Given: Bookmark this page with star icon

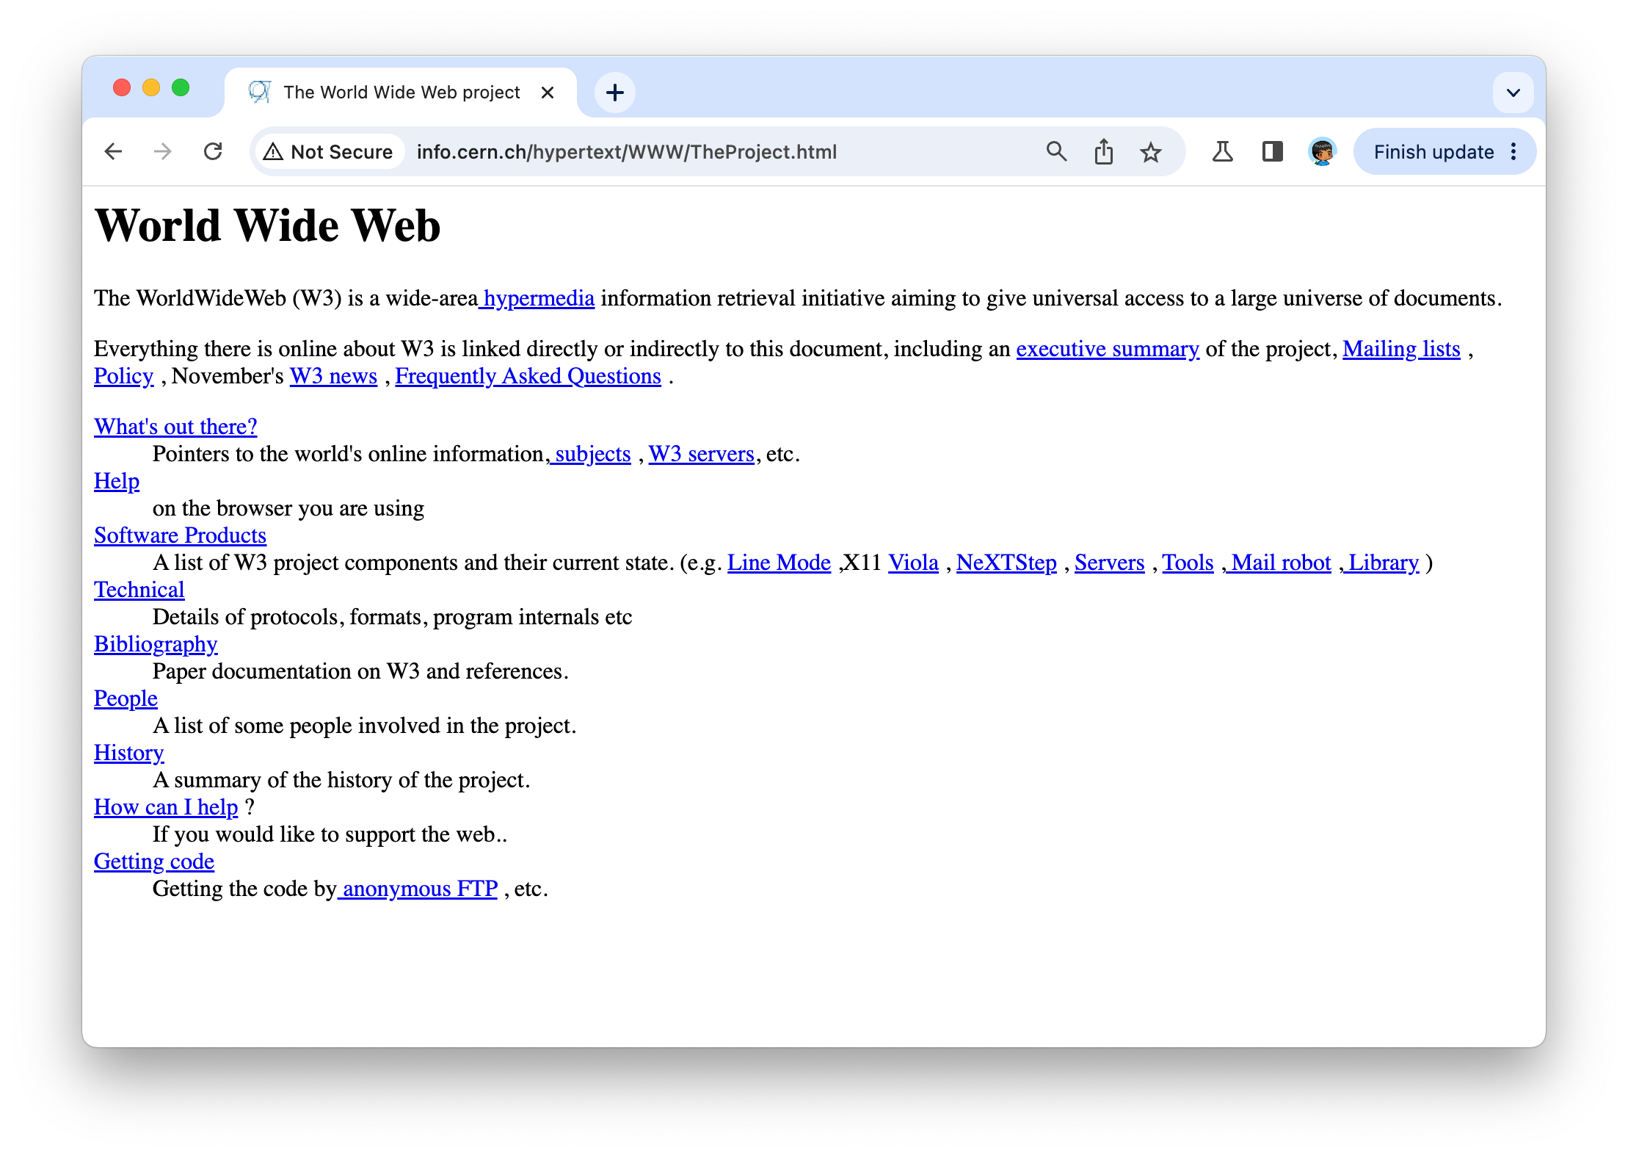Looking at the screenshot, I should [1150, 152].
